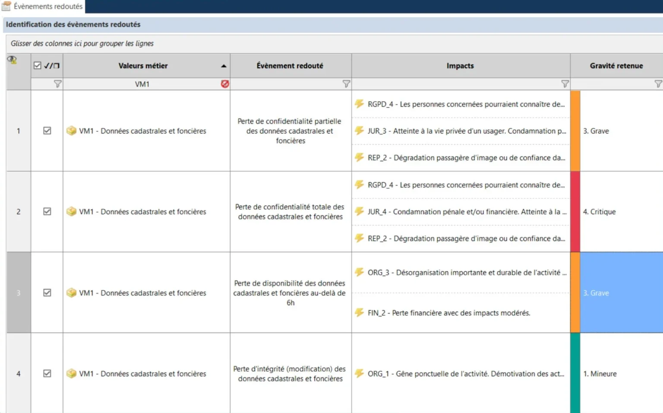Select 'Perte de confidentialité totale' event cell
The height and width of the screenshot is (413, 663).
(x=290, y=212)
